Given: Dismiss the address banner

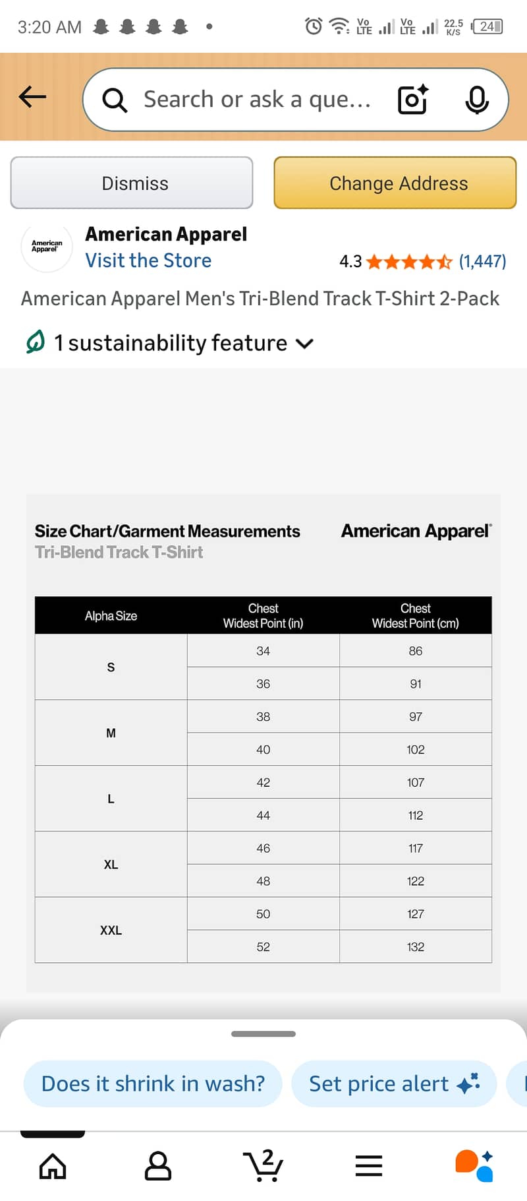Looking at the screenshot, I should point(132,183).
